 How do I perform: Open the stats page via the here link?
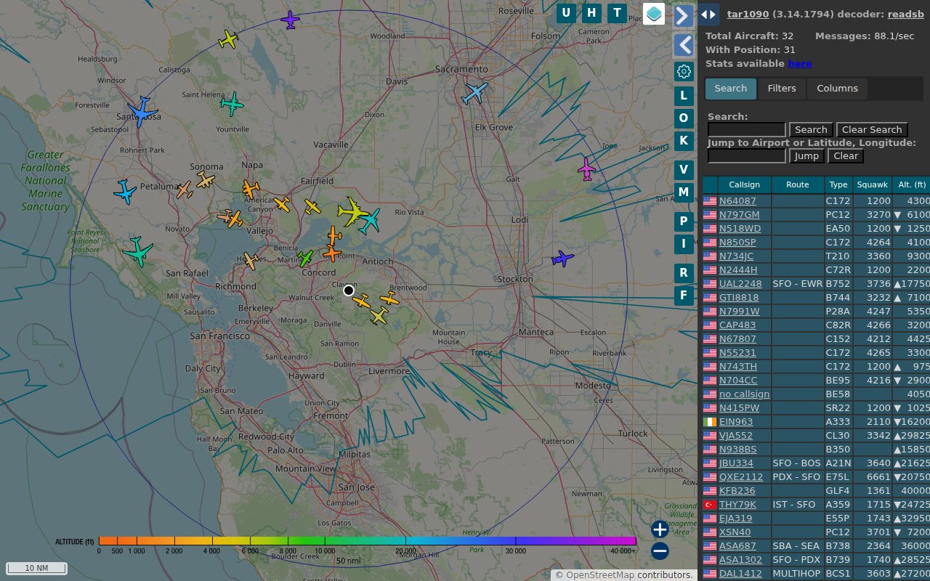800,63
